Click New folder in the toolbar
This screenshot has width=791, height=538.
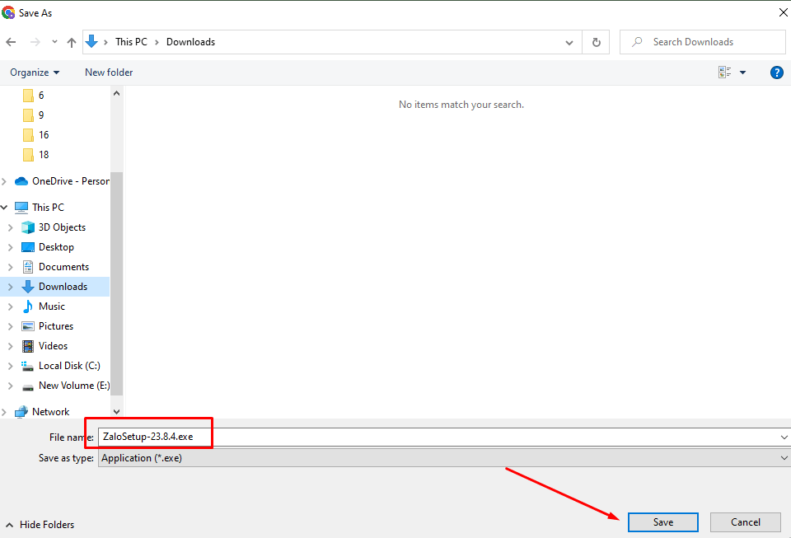pyautogui.click(x=109, y=73)
